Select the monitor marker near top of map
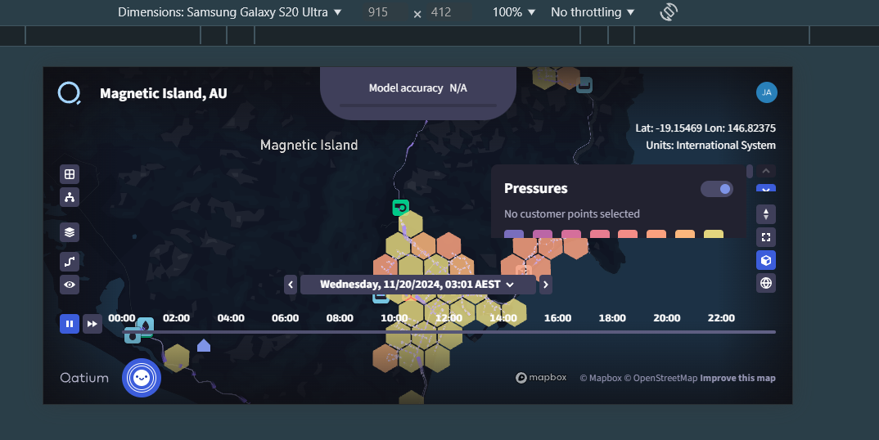 click(584, 85)
